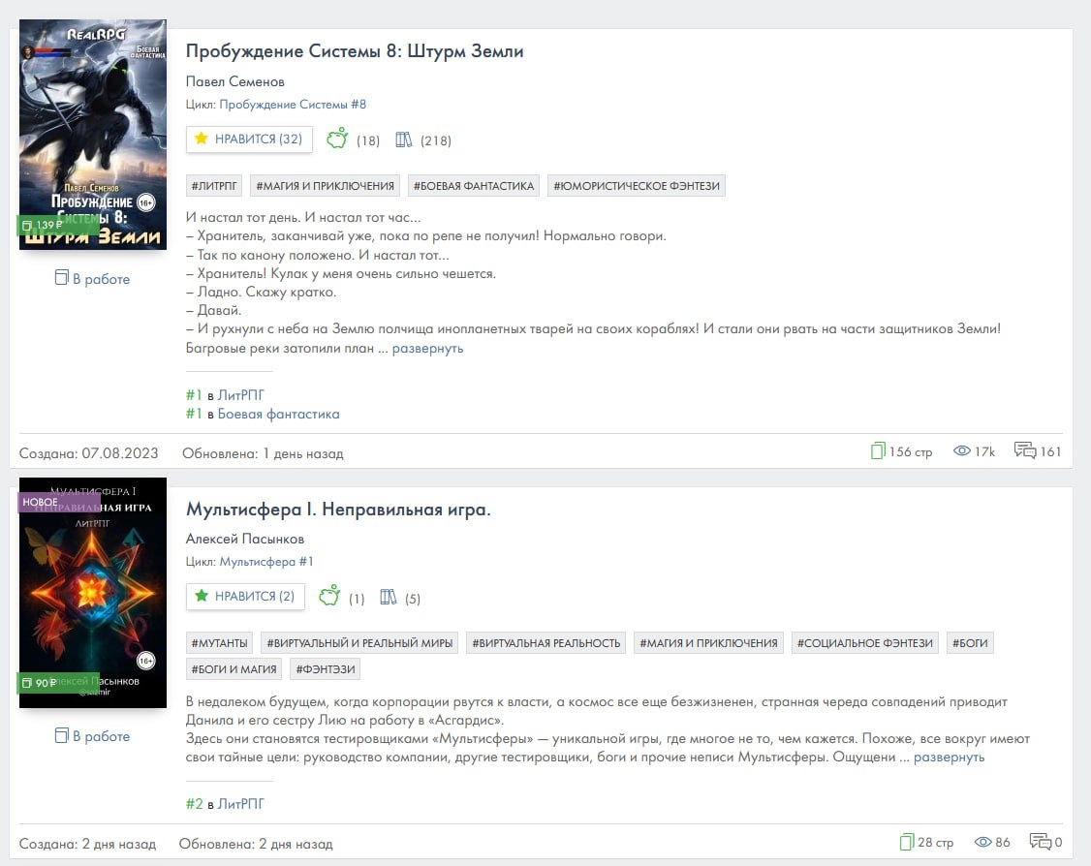Click 16+ age badge on first cover
This screenshot has height=866, width=1091.
point(146,202)
